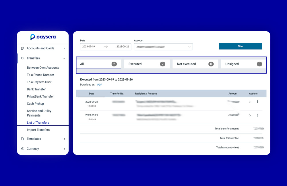
Task: Click the arrow to view the 2023-09-21 transfer
Action: click(x=250, y=115)
